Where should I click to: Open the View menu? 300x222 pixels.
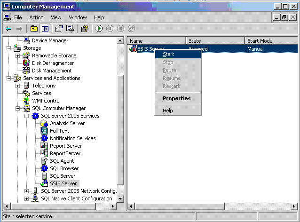click(x=56, y=17)
